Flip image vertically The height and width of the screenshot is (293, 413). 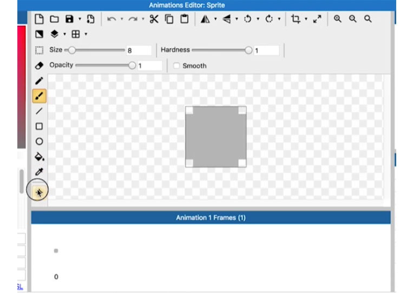click(226, 19)
